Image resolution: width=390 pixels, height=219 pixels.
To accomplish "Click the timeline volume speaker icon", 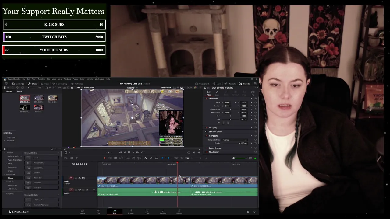I will pyautogui.click(x=233, y=158).
